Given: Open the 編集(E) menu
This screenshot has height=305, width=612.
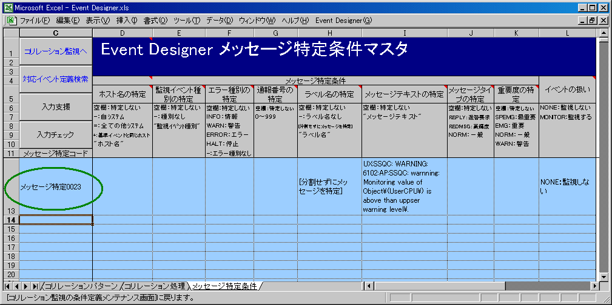Looking at the screenshot, I should pos(67,20).
